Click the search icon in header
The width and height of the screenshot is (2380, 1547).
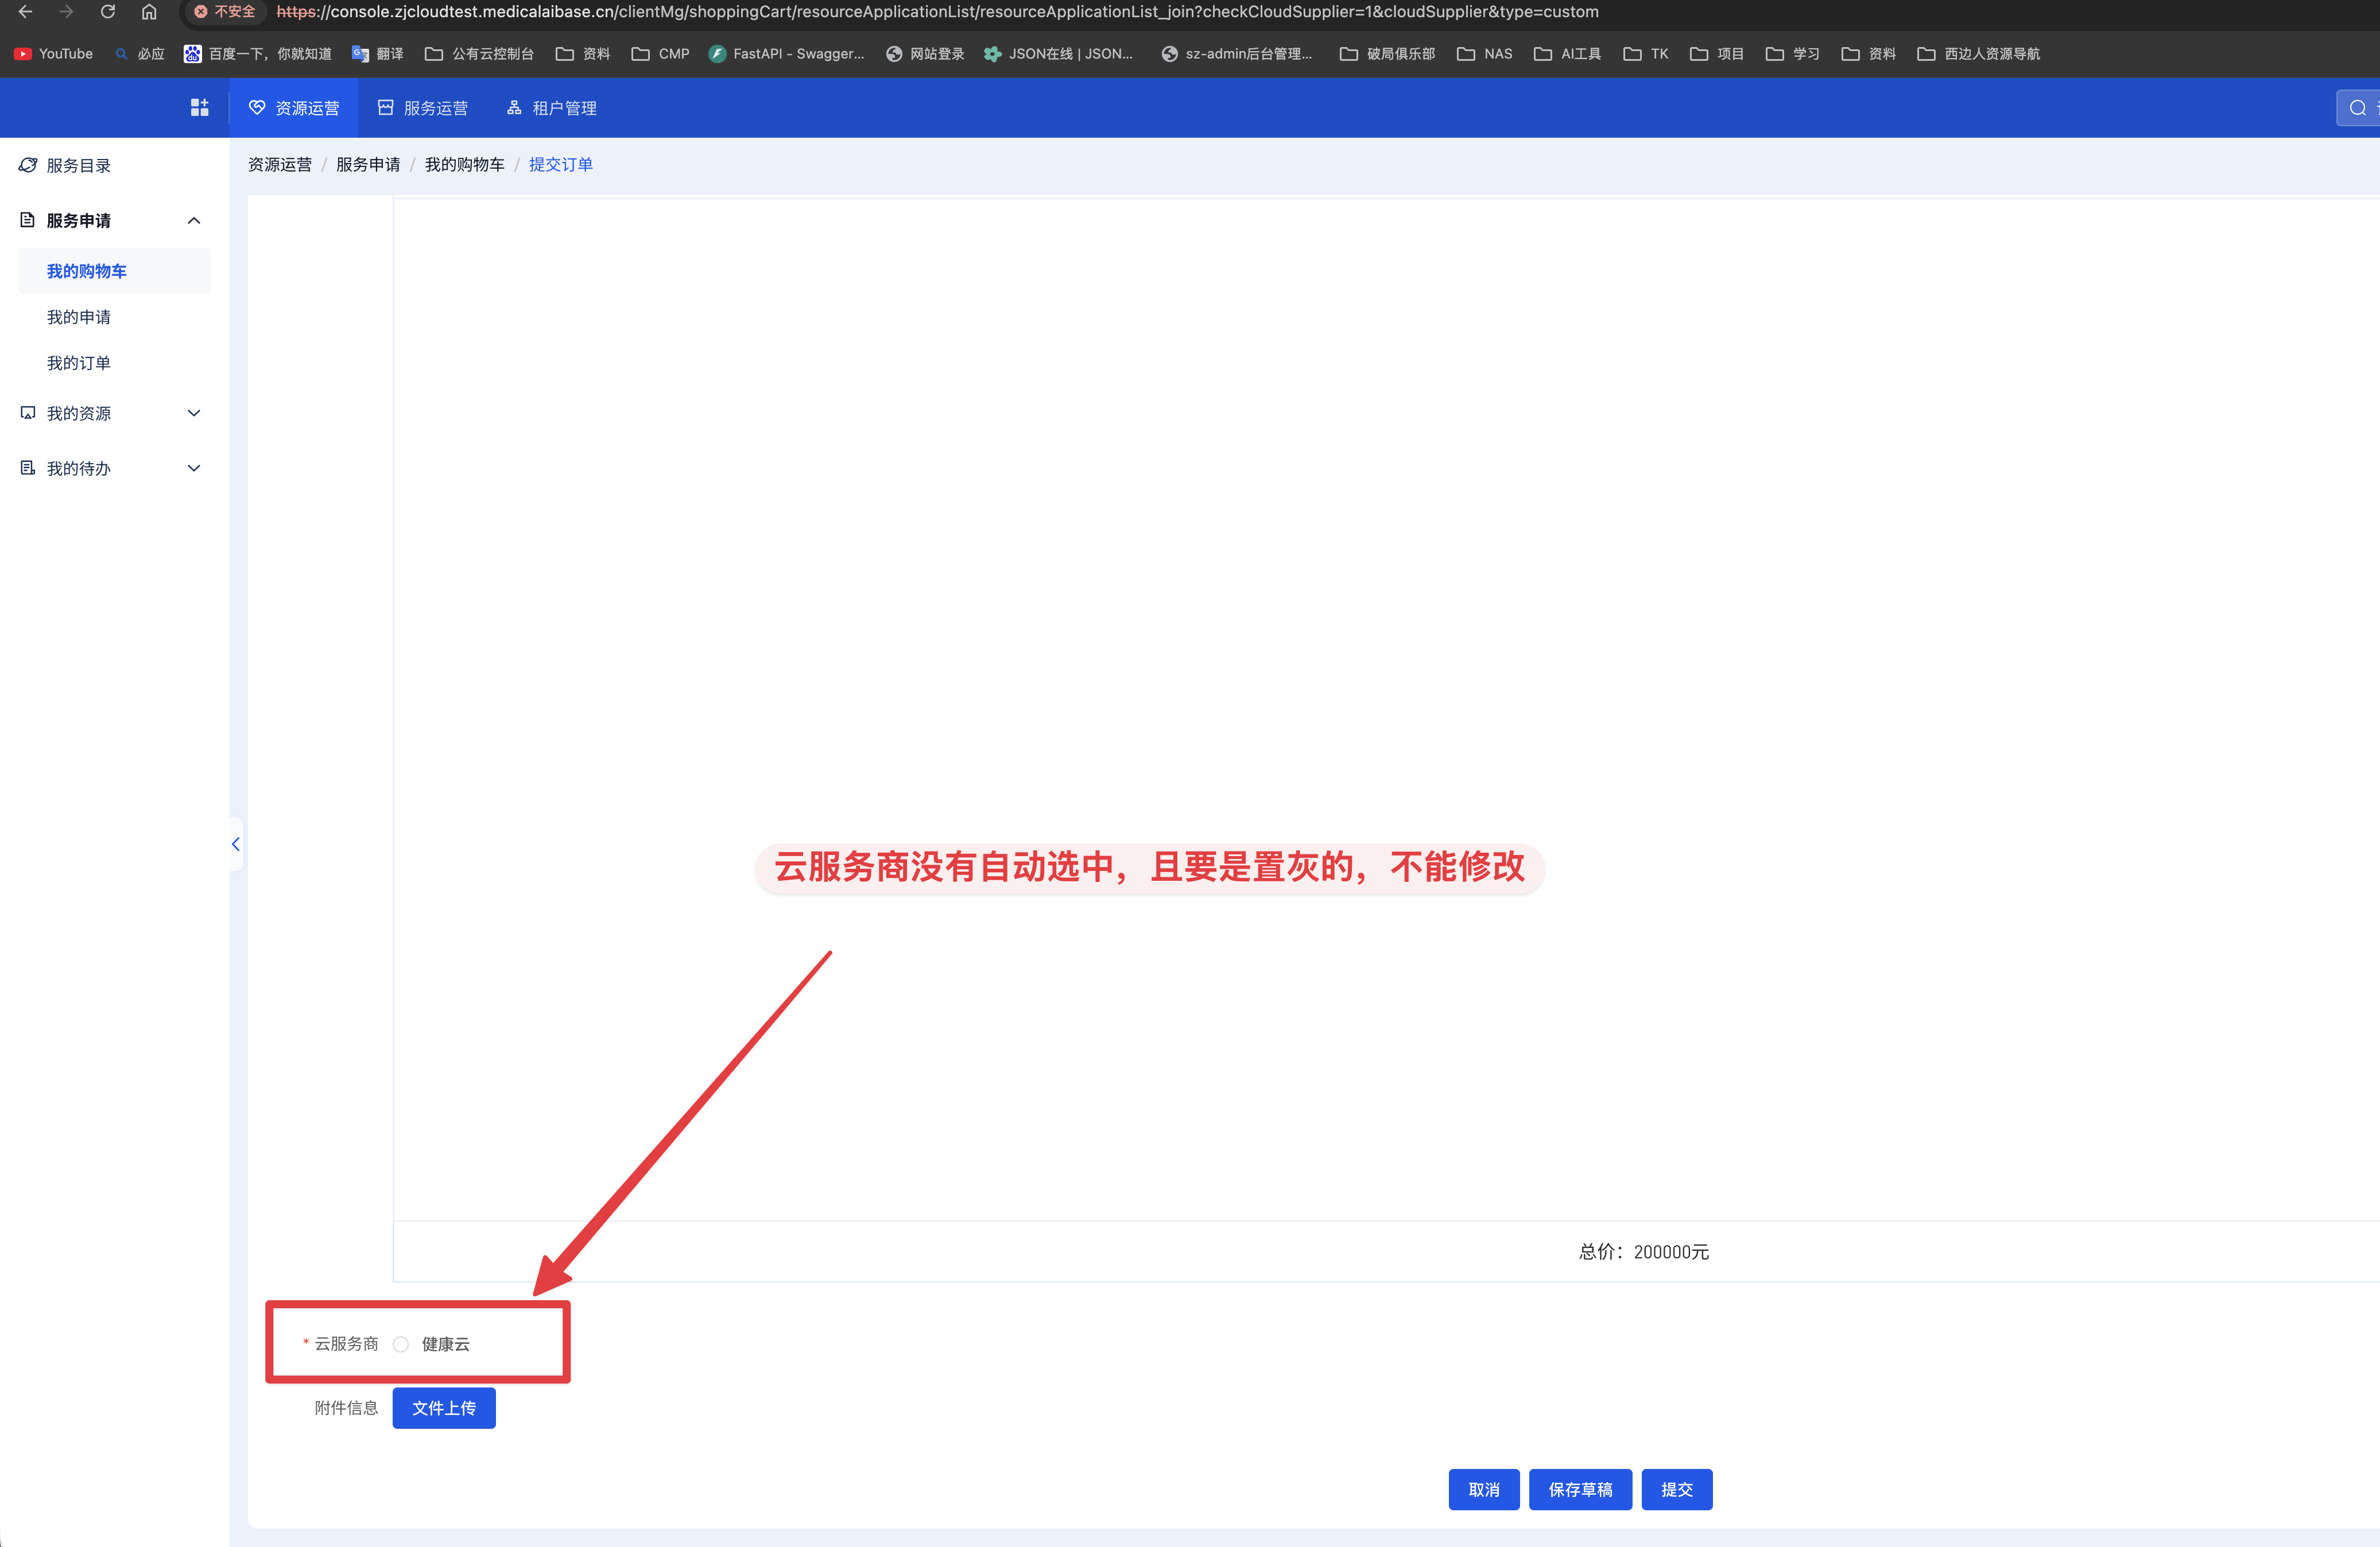coord(2357,108)
